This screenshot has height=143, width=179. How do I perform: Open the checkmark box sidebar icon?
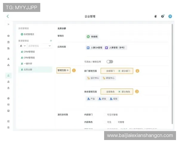click(x=8, y=105)
